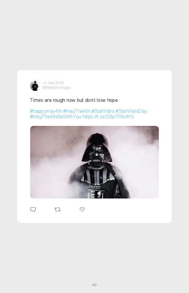This screenshot has height=293, width=189.
Task: Click the reply speech bubble icon
Action: [x=33, y=209]
